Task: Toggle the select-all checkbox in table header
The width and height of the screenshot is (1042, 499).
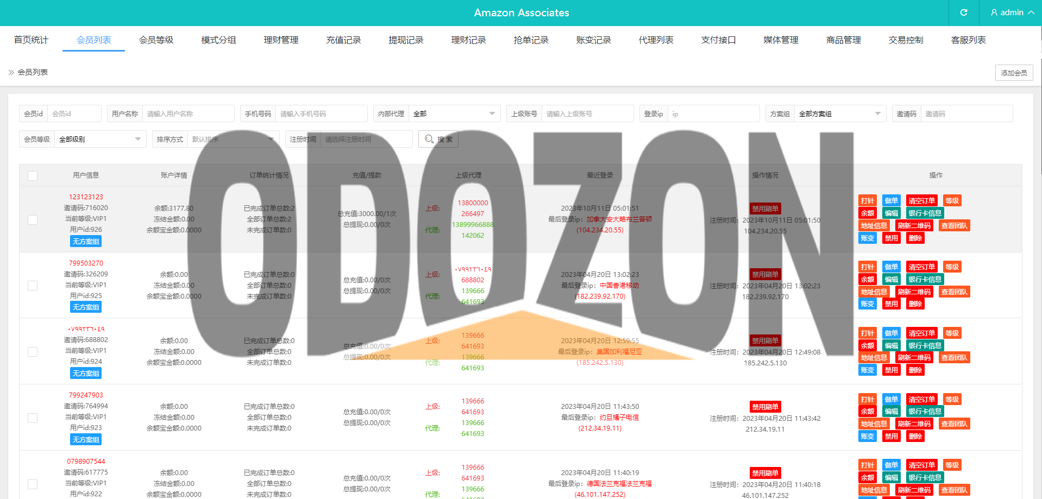Action: [x=33, y=175]
